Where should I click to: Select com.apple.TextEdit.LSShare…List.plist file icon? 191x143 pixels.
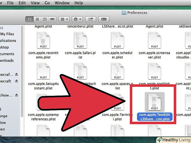click(x=155, y=102)
